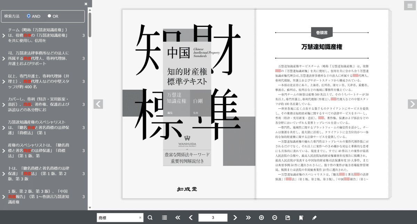Run the search using the magnifier icon

(150, 217)
